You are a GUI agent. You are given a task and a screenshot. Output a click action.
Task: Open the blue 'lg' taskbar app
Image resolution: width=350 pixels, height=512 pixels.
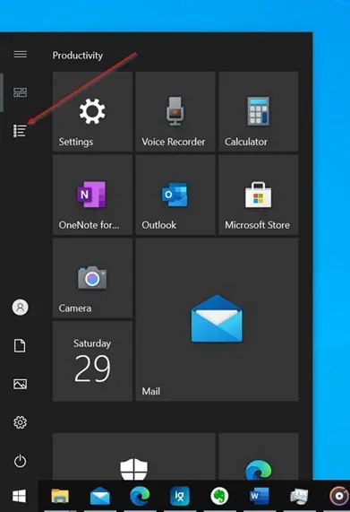click(x=180, y=497)
